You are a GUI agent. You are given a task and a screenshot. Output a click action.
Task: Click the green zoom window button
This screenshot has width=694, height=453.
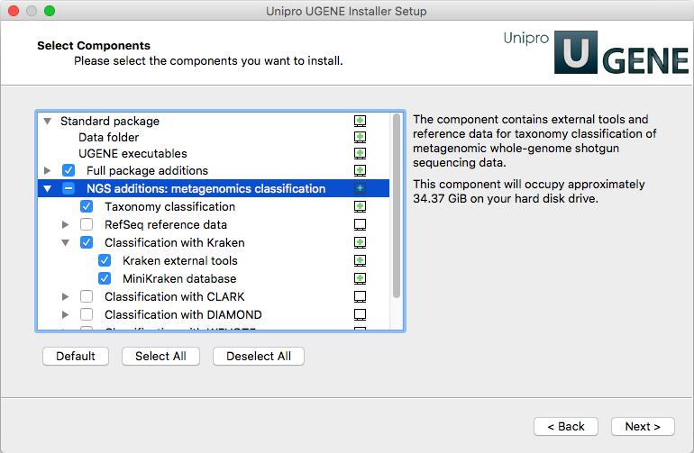point(50,11)
